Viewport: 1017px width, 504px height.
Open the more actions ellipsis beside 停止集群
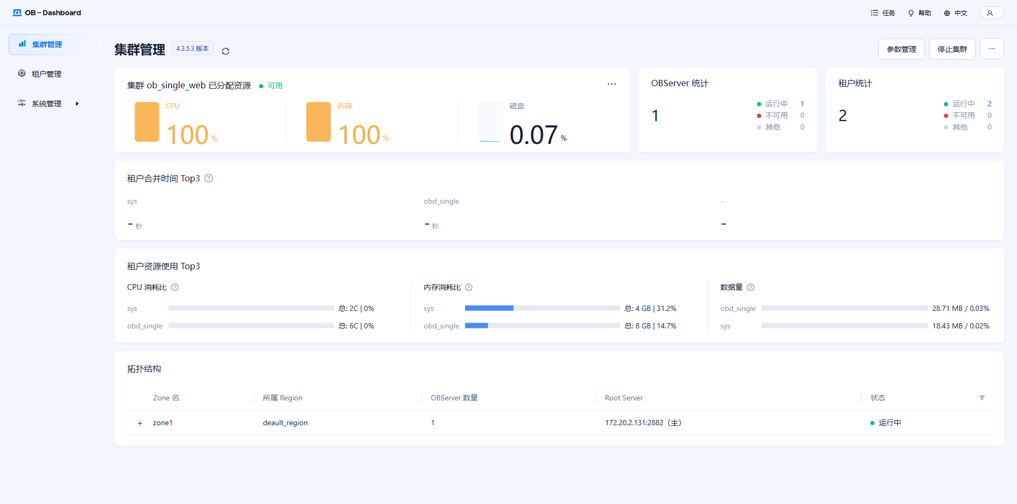(x=992, y=49)
